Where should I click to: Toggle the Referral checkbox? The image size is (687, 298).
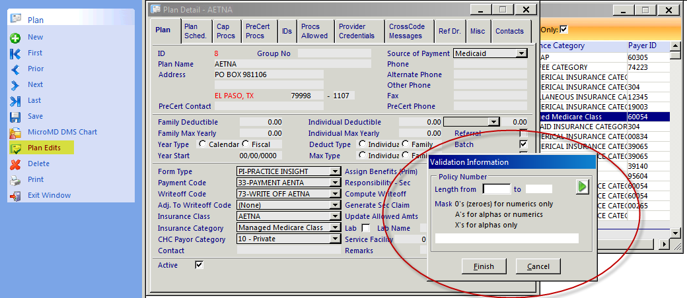(x=523, y=133)
